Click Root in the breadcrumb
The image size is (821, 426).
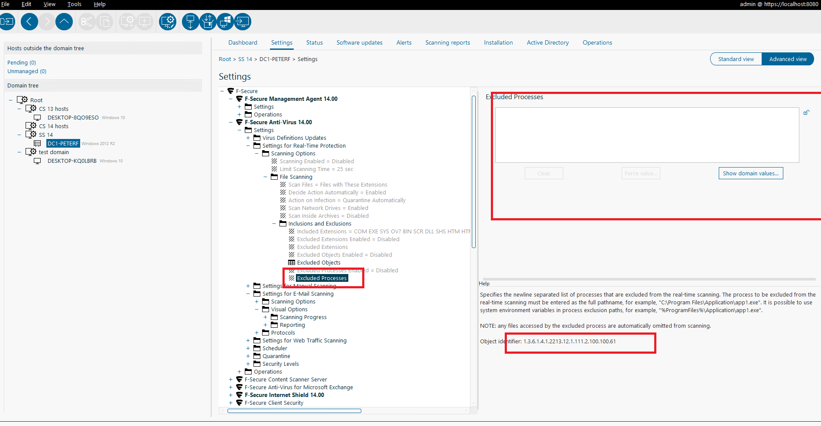point(225,59)
